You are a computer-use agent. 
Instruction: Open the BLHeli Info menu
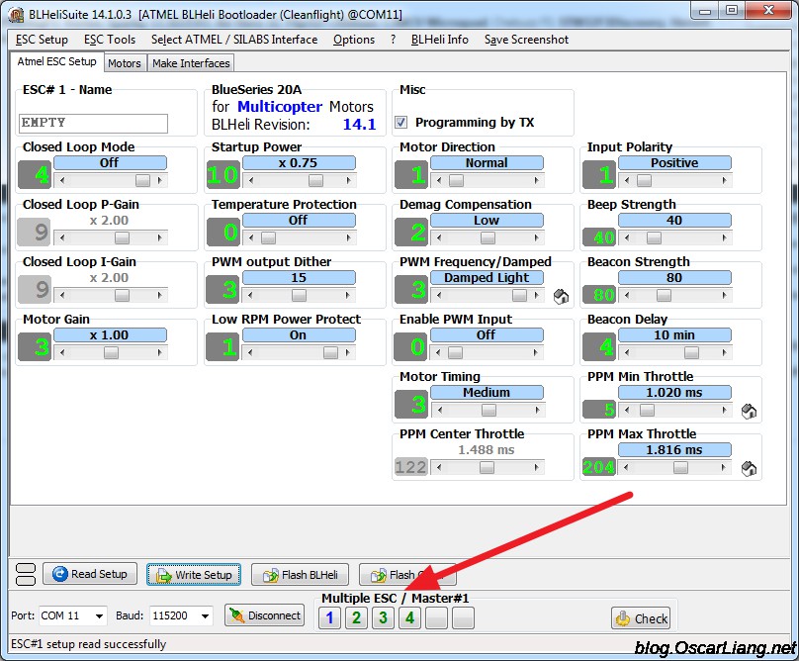point(439,40)
